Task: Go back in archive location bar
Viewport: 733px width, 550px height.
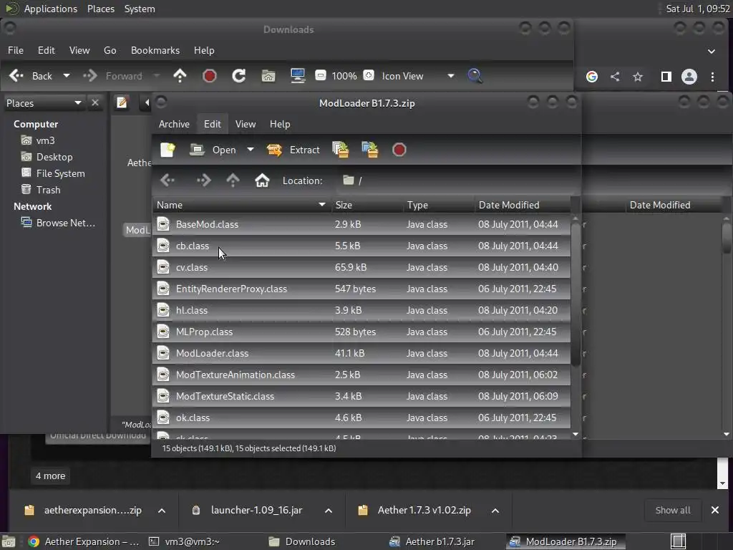Action: point(168,180)
